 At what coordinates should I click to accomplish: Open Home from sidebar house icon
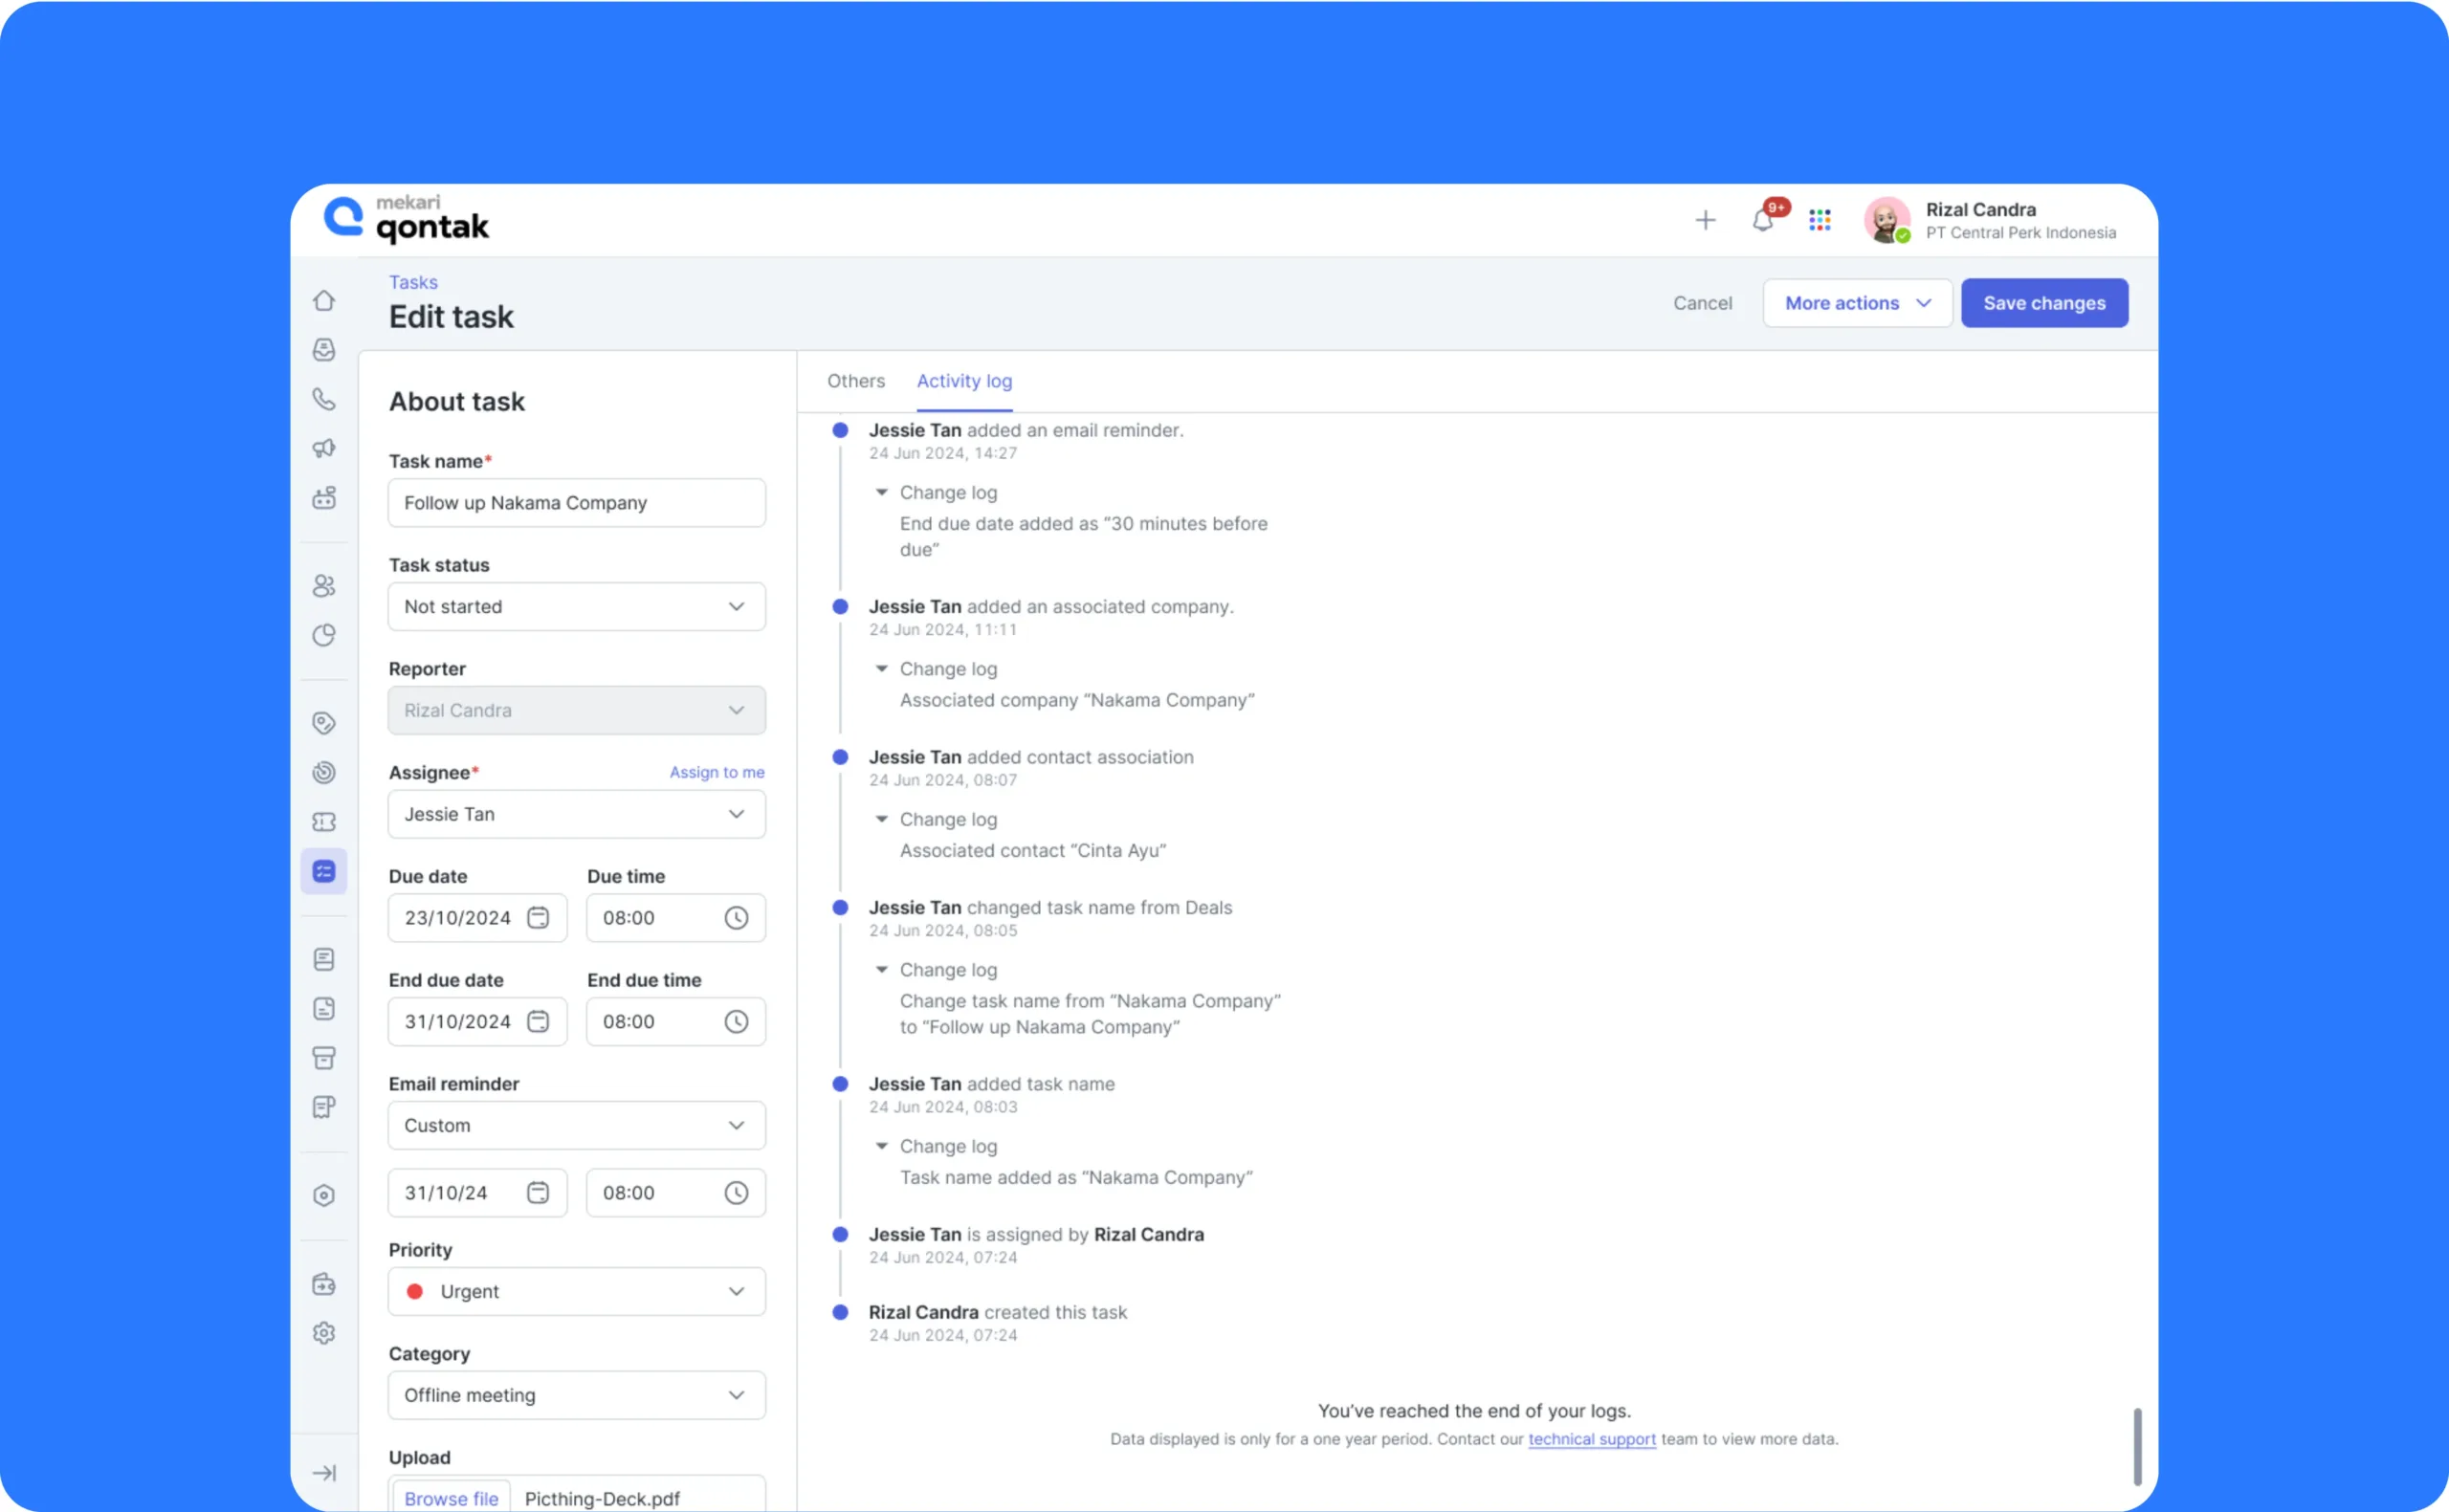point(324,301)
